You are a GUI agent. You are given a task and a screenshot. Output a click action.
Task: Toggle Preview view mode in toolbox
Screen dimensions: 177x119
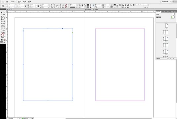[4, 42]
